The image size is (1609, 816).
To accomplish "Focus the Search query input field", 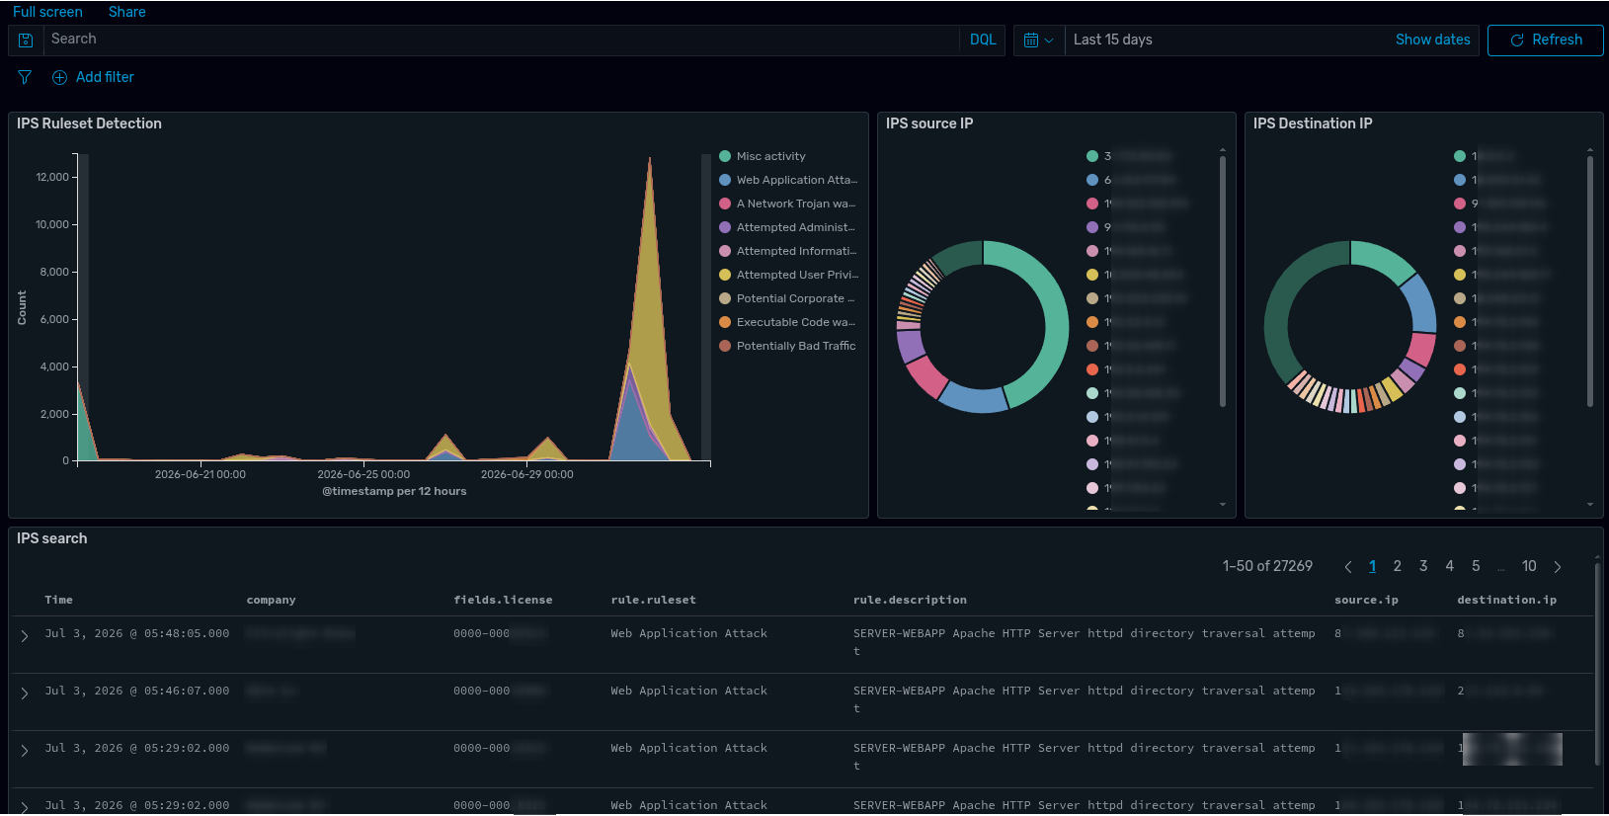I will [x=501, y=41].
